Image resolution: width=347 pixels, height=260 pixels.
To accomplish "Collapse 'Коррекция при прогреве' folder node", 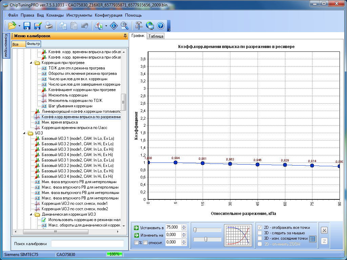I will [32, 63].
